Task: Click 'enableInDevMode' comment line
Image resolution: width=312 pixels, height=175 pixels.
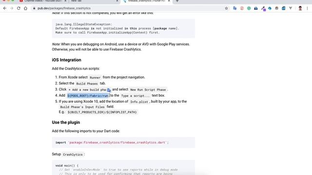Action: click(118, 170)
